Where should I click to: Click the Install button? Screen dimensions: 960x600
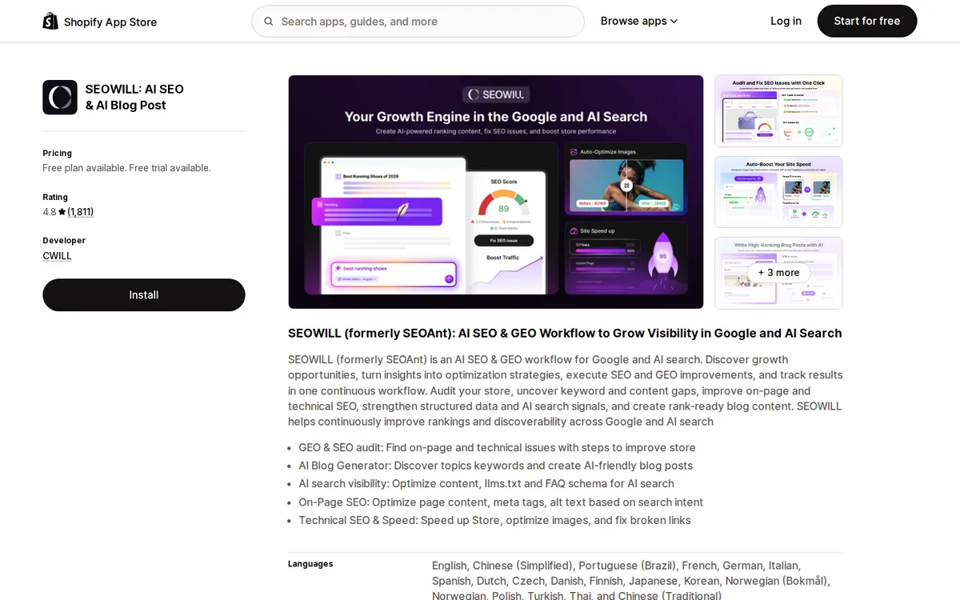tap(144, 295)
